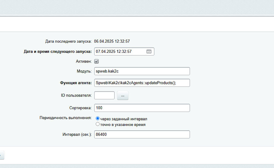Click into the Модуль field containing spweb.kak2c

(x=142, y=71)
